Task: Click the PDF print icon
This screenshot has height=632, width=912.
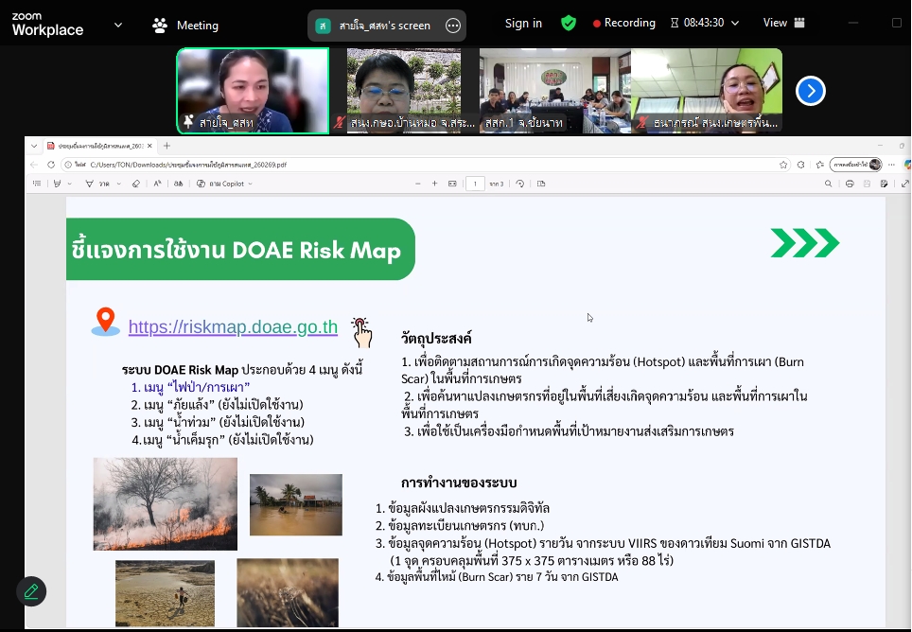Action: 851,184
